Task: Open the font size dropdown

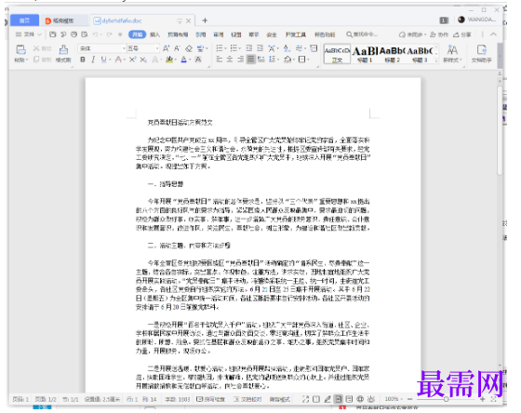Action: pos(143,48)
